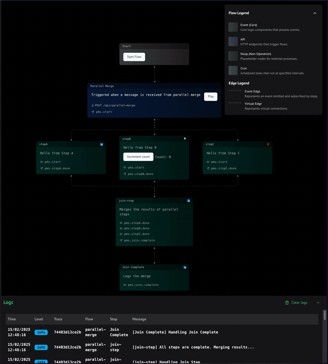
Task: Click the logs panel vertical scrollbar
Action: (325, 316)
